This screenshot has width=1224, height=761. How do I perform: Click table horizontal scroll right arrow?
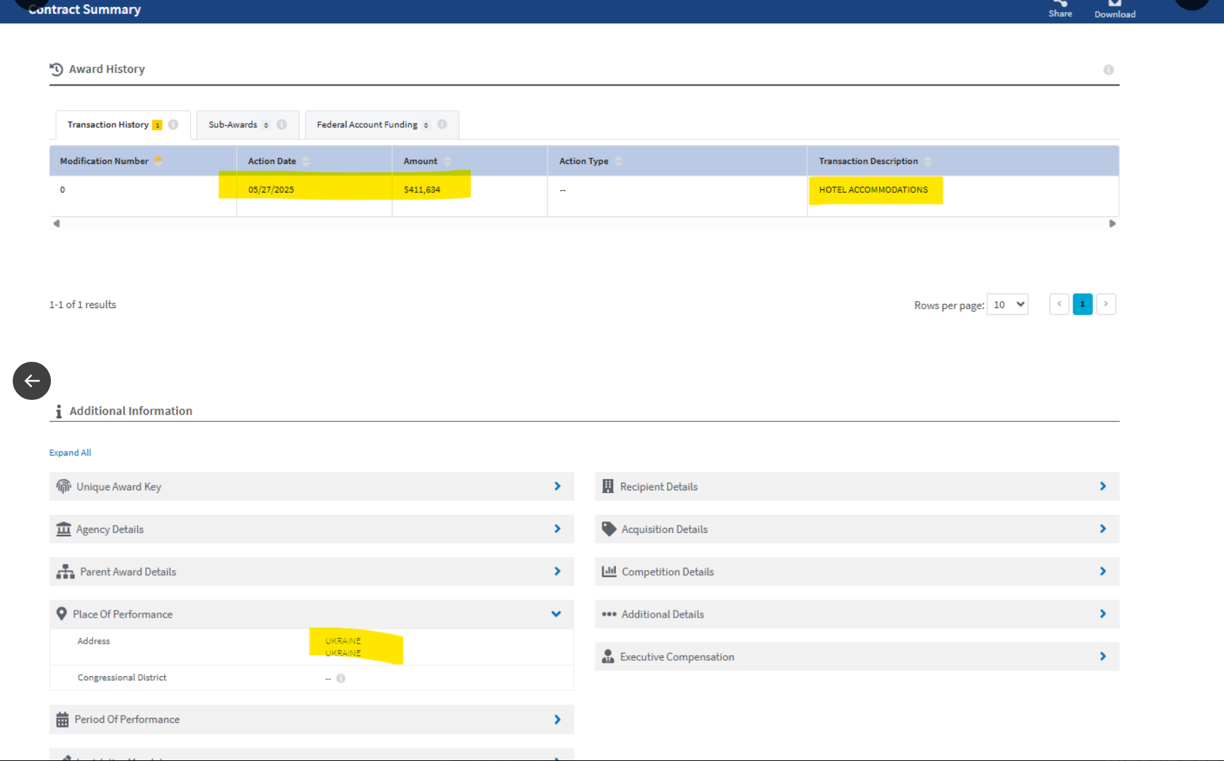point(1112,223)
